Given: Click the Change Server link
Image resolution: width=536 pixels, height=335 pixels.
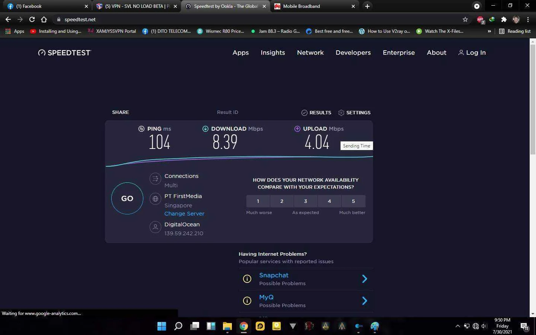Looking at the screenshot, I should 184,214.
